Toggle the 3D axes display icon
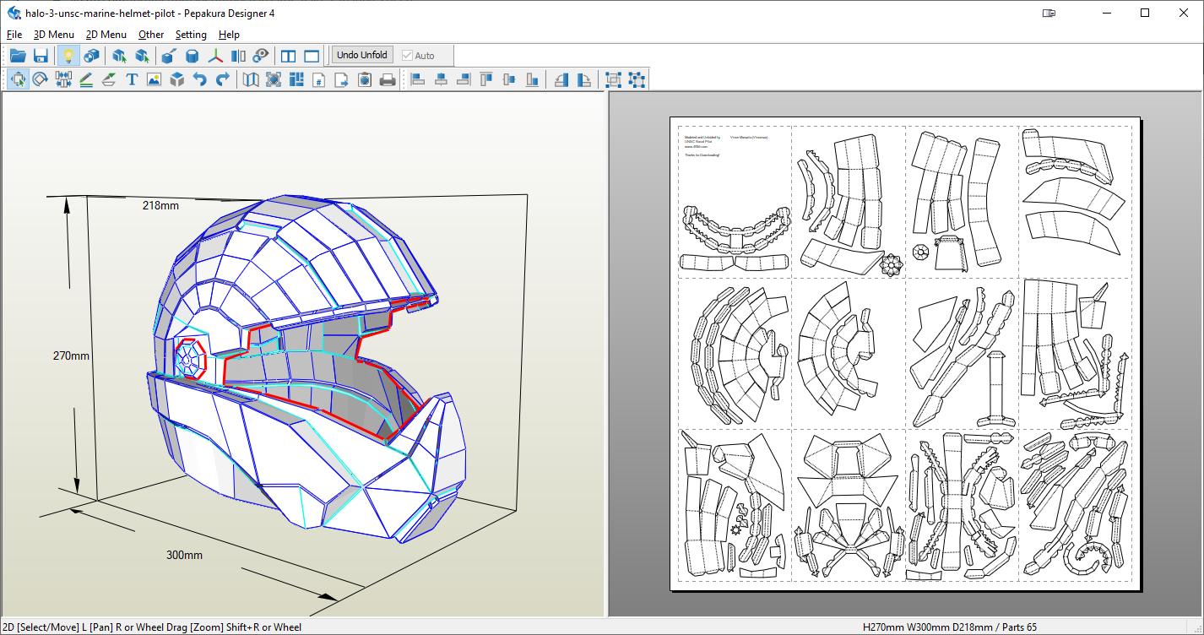The width and height of the screenshot is (1204, 635). click(x=215, y=56)
